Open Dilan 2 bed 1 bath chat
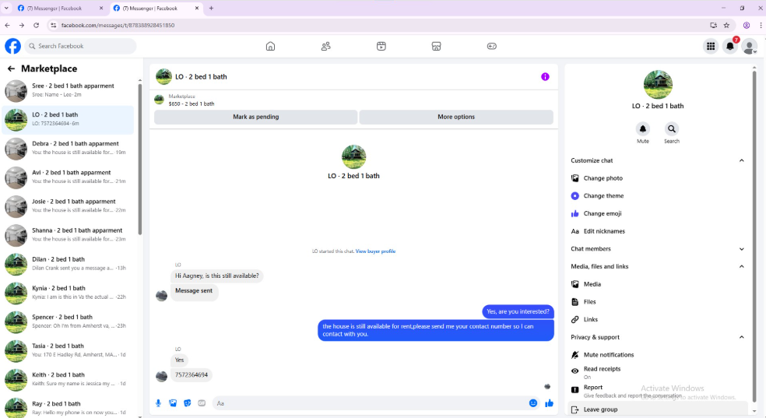 point(68,264)
